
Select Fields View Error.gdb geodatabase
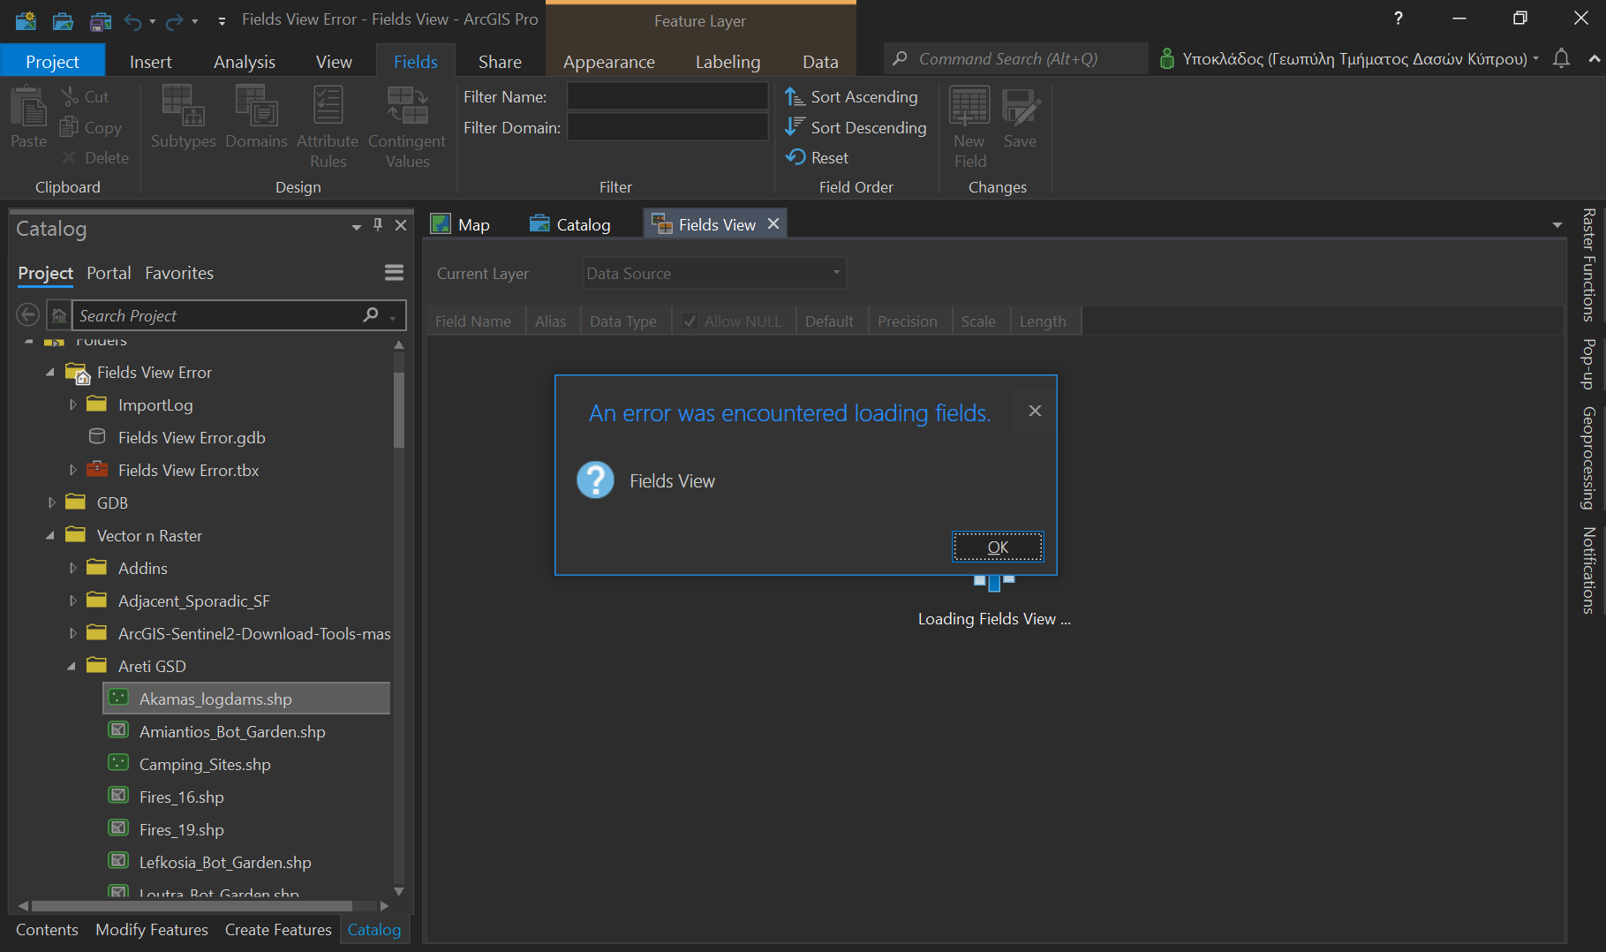pos(192,437)
